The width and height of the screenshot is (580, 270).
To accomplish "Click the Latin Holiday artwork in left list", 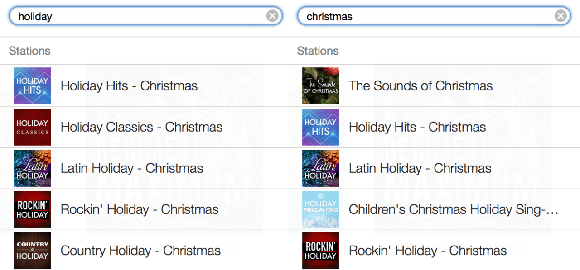I will pyautogui.click(x=33, y=168).
